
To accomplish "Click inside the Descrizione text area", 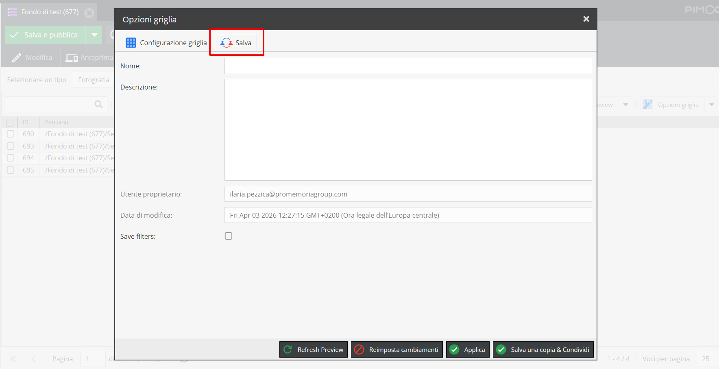I will click(x=408, y=129).
